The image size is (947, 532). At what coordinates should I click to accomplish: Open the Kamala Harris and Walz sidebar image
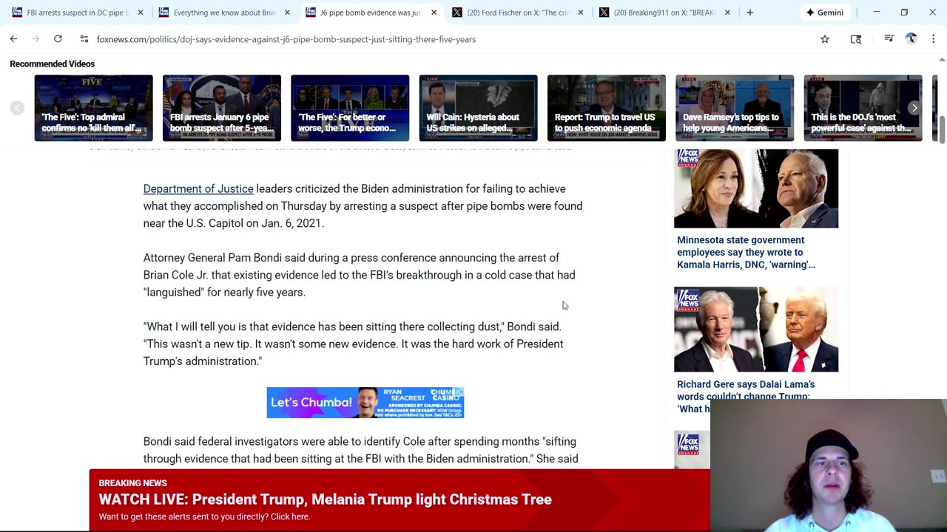[756, 188]
